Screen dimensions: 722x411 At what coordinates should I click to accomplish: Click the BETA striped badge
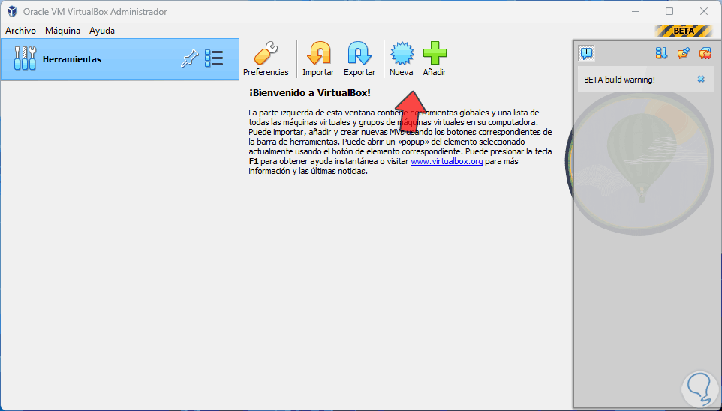click(x=683, y=31)
